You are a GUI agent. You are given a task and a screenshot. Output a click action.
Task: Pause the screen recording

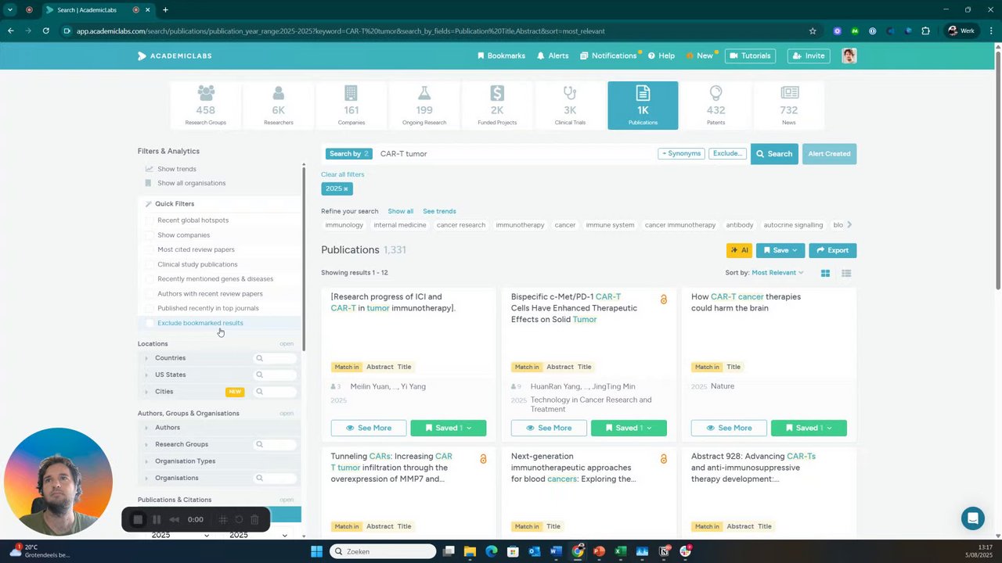157,519
